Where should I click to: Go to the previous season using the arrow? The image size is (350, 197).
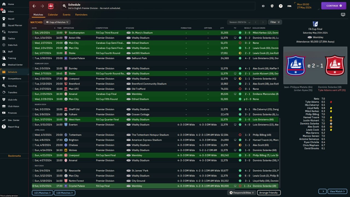(x=256, y=22)
